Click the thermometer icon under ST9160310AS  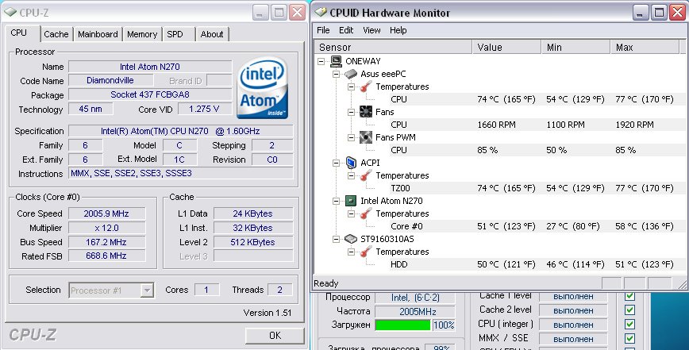(x=366, y=252)
